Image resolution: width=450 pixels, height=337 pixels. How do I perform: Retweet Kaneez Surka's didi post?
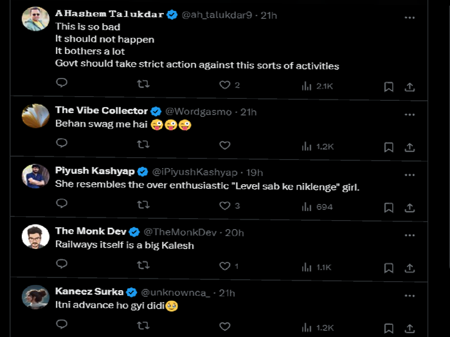point(143,325)
